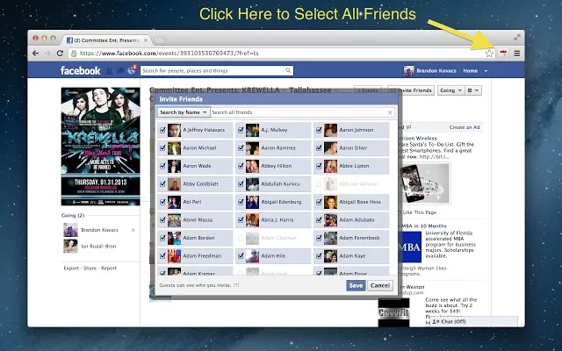562x351 pixels.
Task: Open the Chrome hamburger menu
Action: click(517, 54)
